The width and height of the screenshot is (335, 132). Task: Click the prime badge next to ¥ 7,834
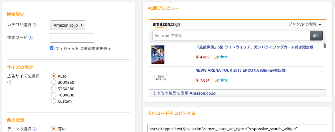[x=221, y=80]
